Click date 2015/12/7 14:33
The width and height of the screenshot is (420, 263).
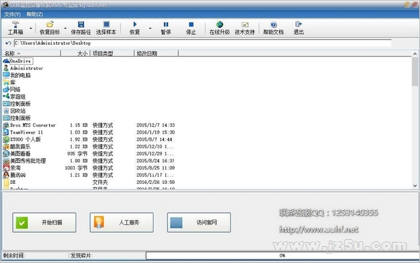(156, 125)
